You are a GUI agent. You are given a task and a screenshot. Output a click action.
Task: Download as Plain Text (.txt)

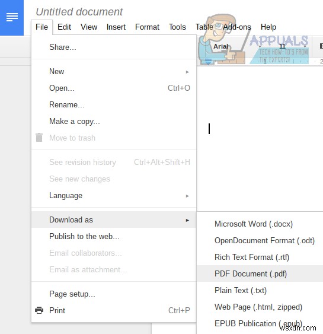pyautogui.click(x=260, y=290)
